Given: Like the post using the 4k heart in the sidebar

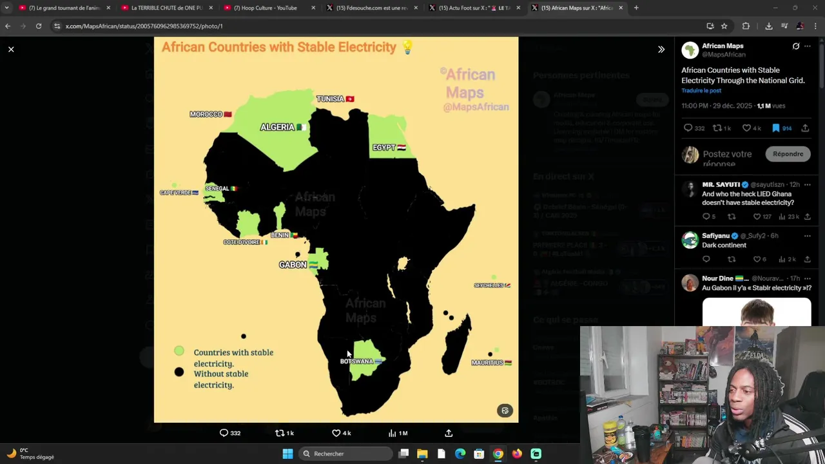Looking at the screenshot, I should point(746,128).
